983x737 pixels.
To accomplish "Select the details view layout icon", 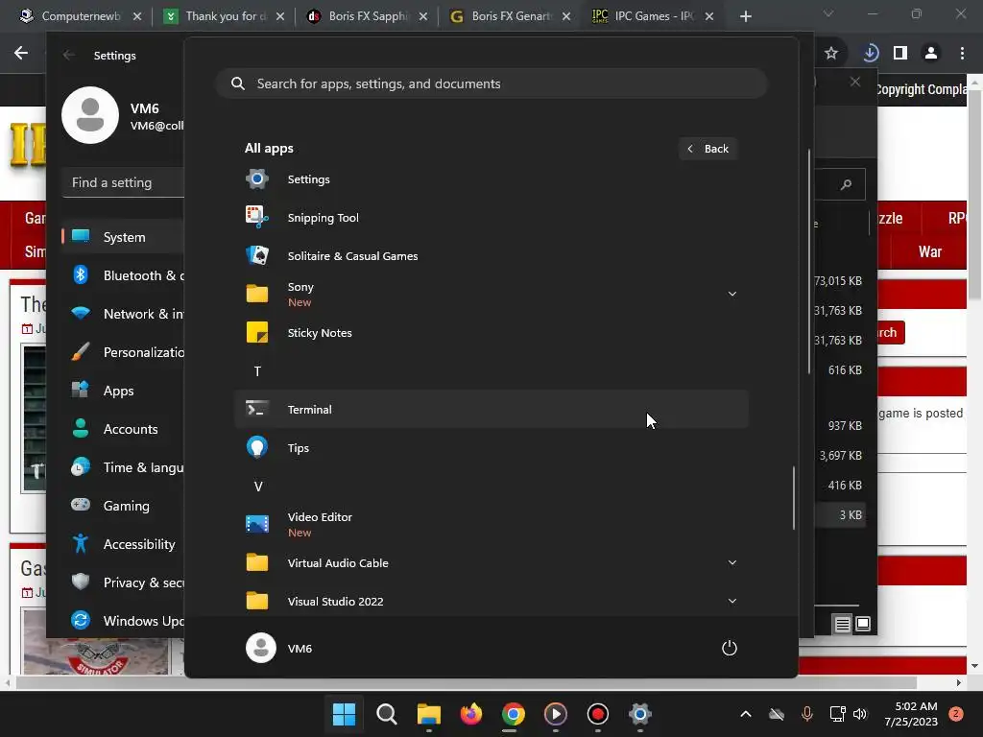I will click(x=843, y=624).
